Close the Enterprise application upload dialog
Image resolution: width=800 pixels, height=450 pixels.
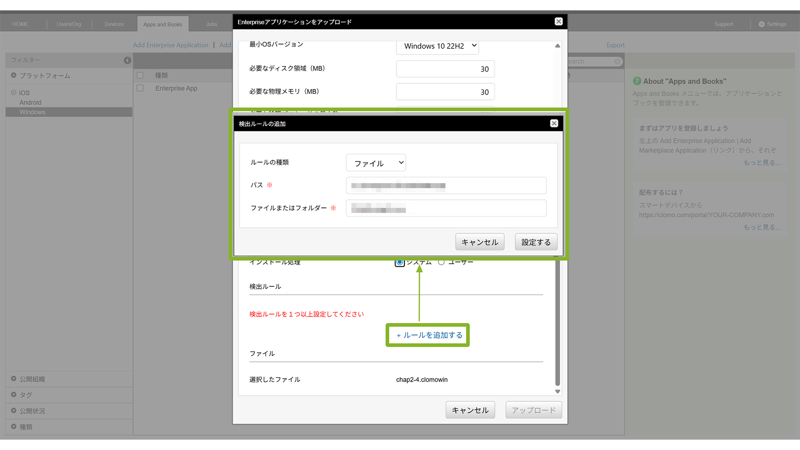[x=558, y=22]
